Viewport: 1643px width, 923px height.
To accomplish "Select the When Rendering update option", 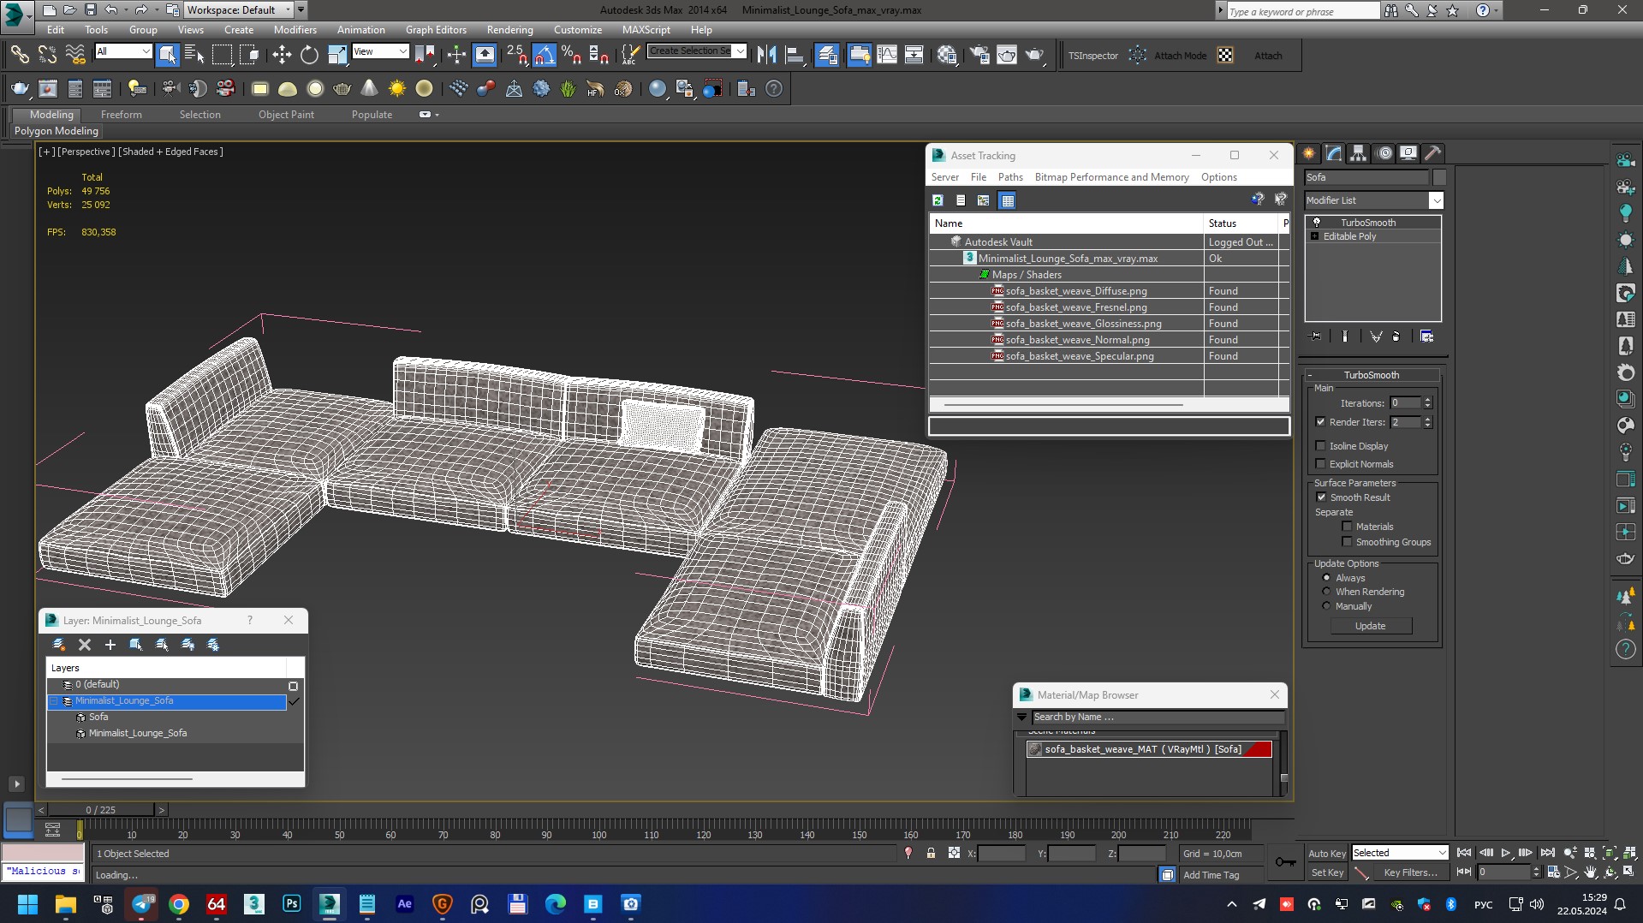I will [x=1326, y=592].
